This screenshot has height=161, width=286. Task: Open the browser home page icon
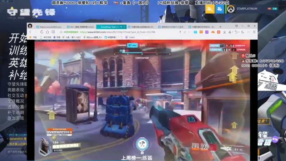click(48, 32)
